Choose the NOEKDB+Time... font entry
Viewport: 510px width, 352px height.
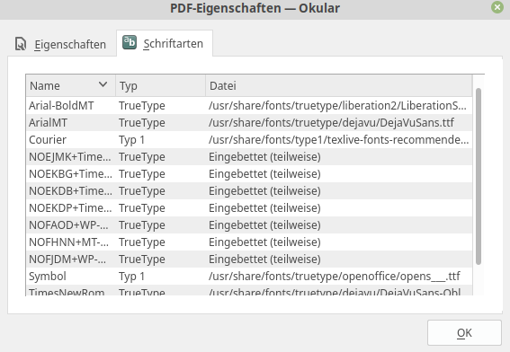[249, 191]
